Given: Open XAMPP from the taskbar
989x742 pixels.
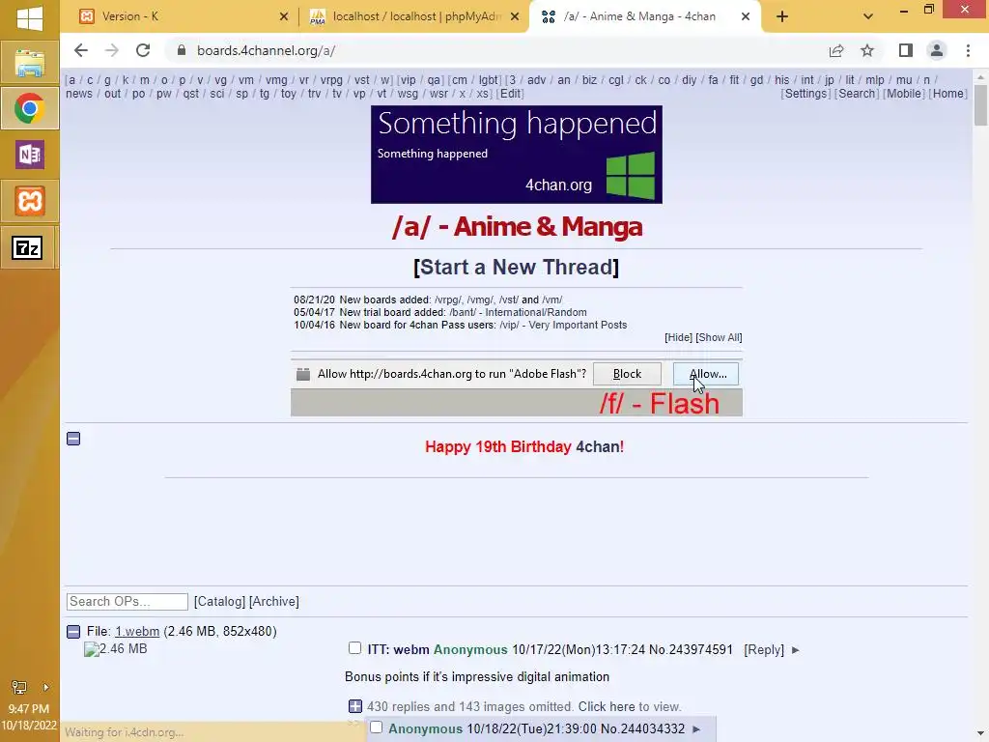Looking at the screenshot, I should point(30,201).
